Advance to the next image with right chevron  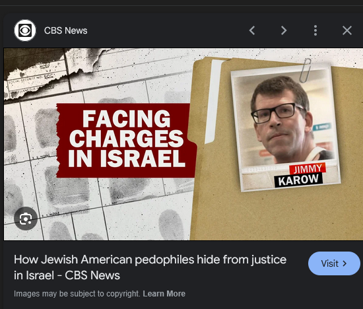click(x=284, y=30)
